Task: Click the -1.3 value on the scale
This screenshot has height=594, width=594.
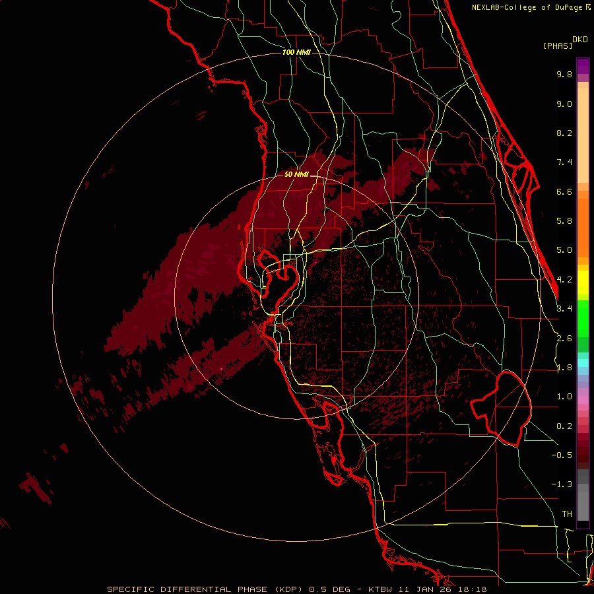Action: [x=562, y=484]
